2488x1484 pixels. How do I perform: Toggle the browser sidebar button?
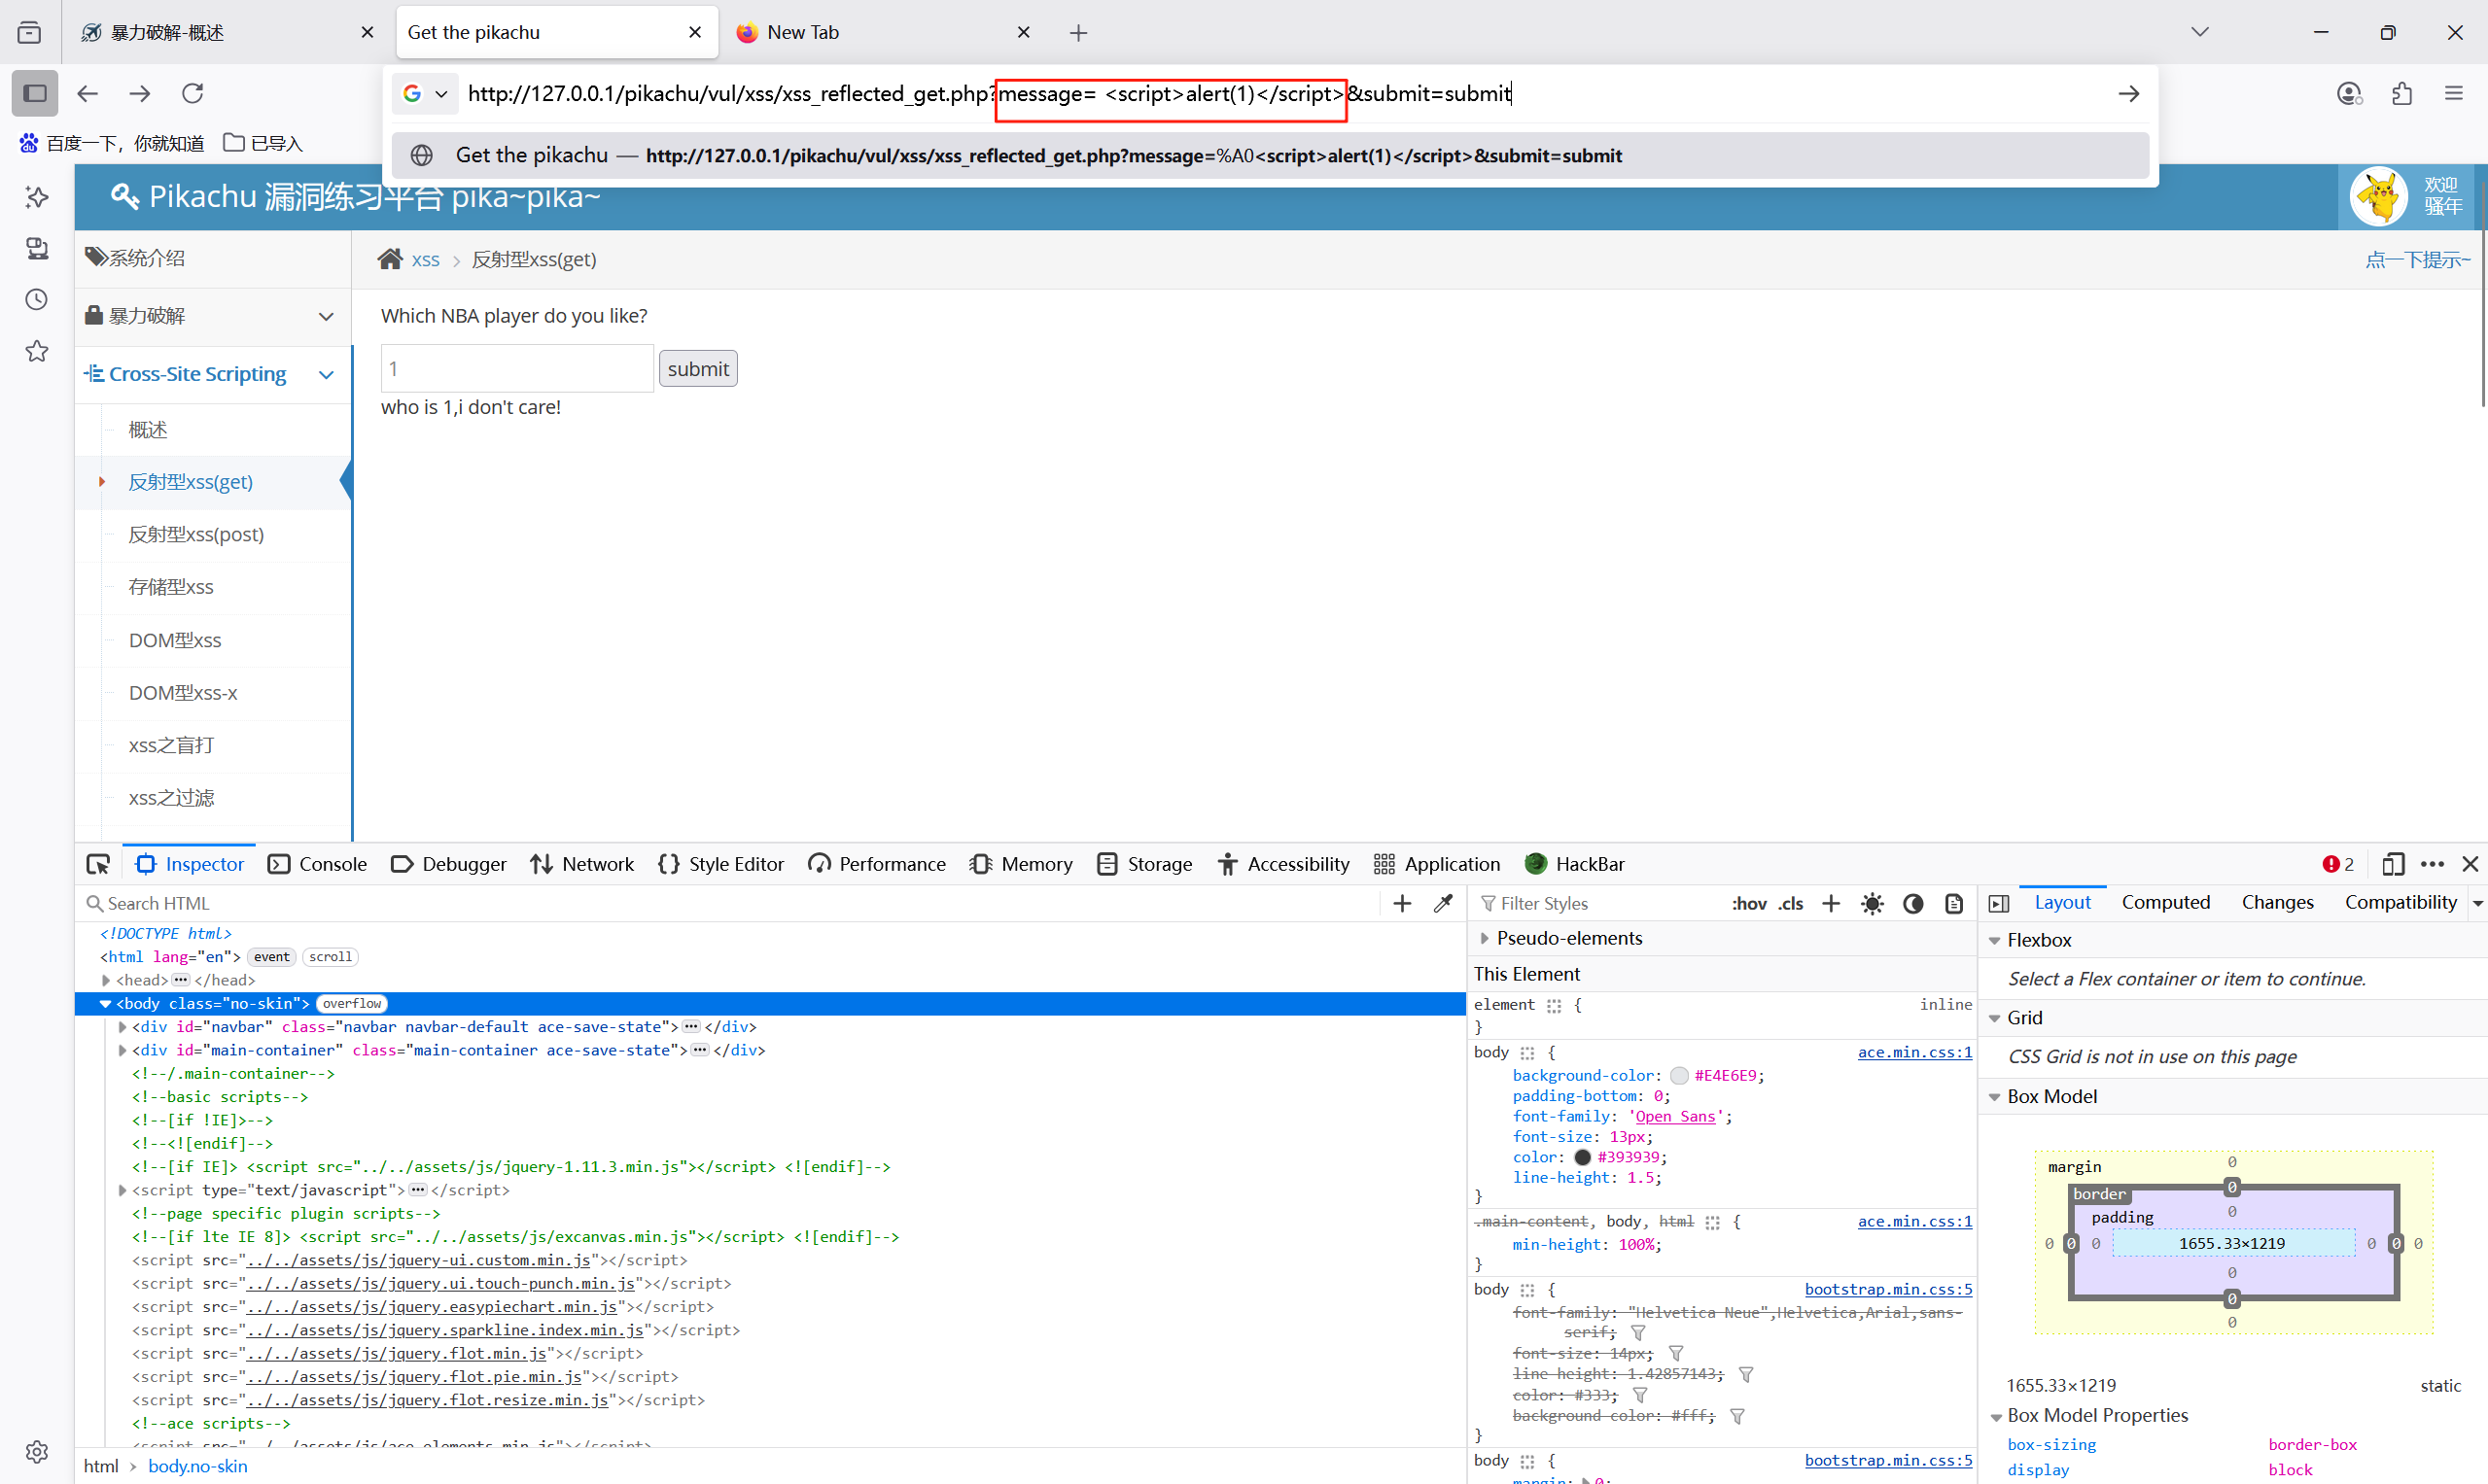click(x=35, y=93)
